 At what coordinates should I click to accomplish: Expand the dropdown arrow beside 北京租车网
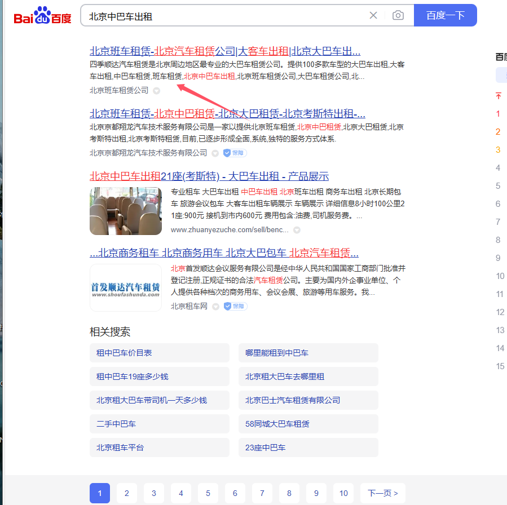coord(215,307)
